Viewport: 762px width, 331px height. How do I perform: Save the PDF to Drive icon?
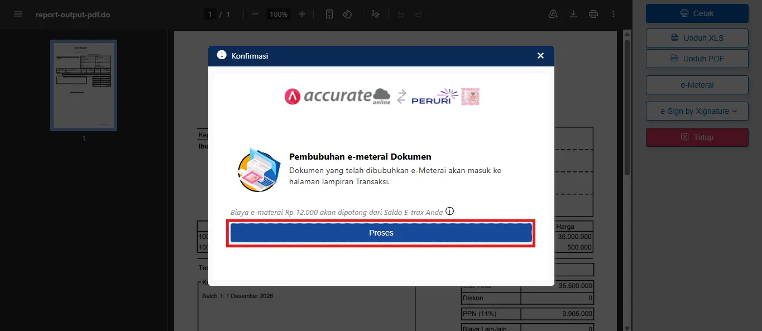coord(553,14)
